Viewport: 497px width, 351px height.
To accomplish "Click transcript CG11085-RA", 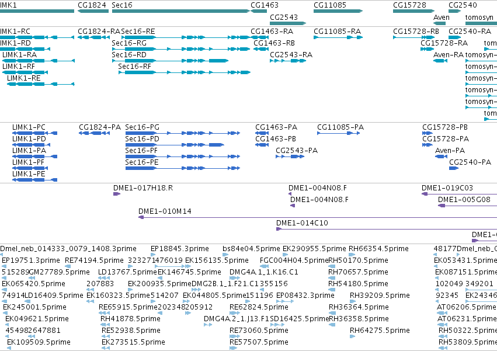I will tap(337, 32).
